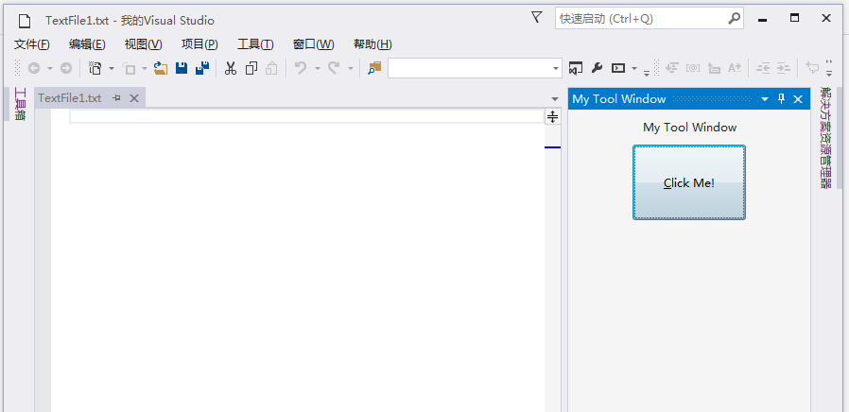Image resolution: width=849 pixels, height=412 pixels.
Task: Open the 工具箱 side tab
Action: [x=20, y=103]
